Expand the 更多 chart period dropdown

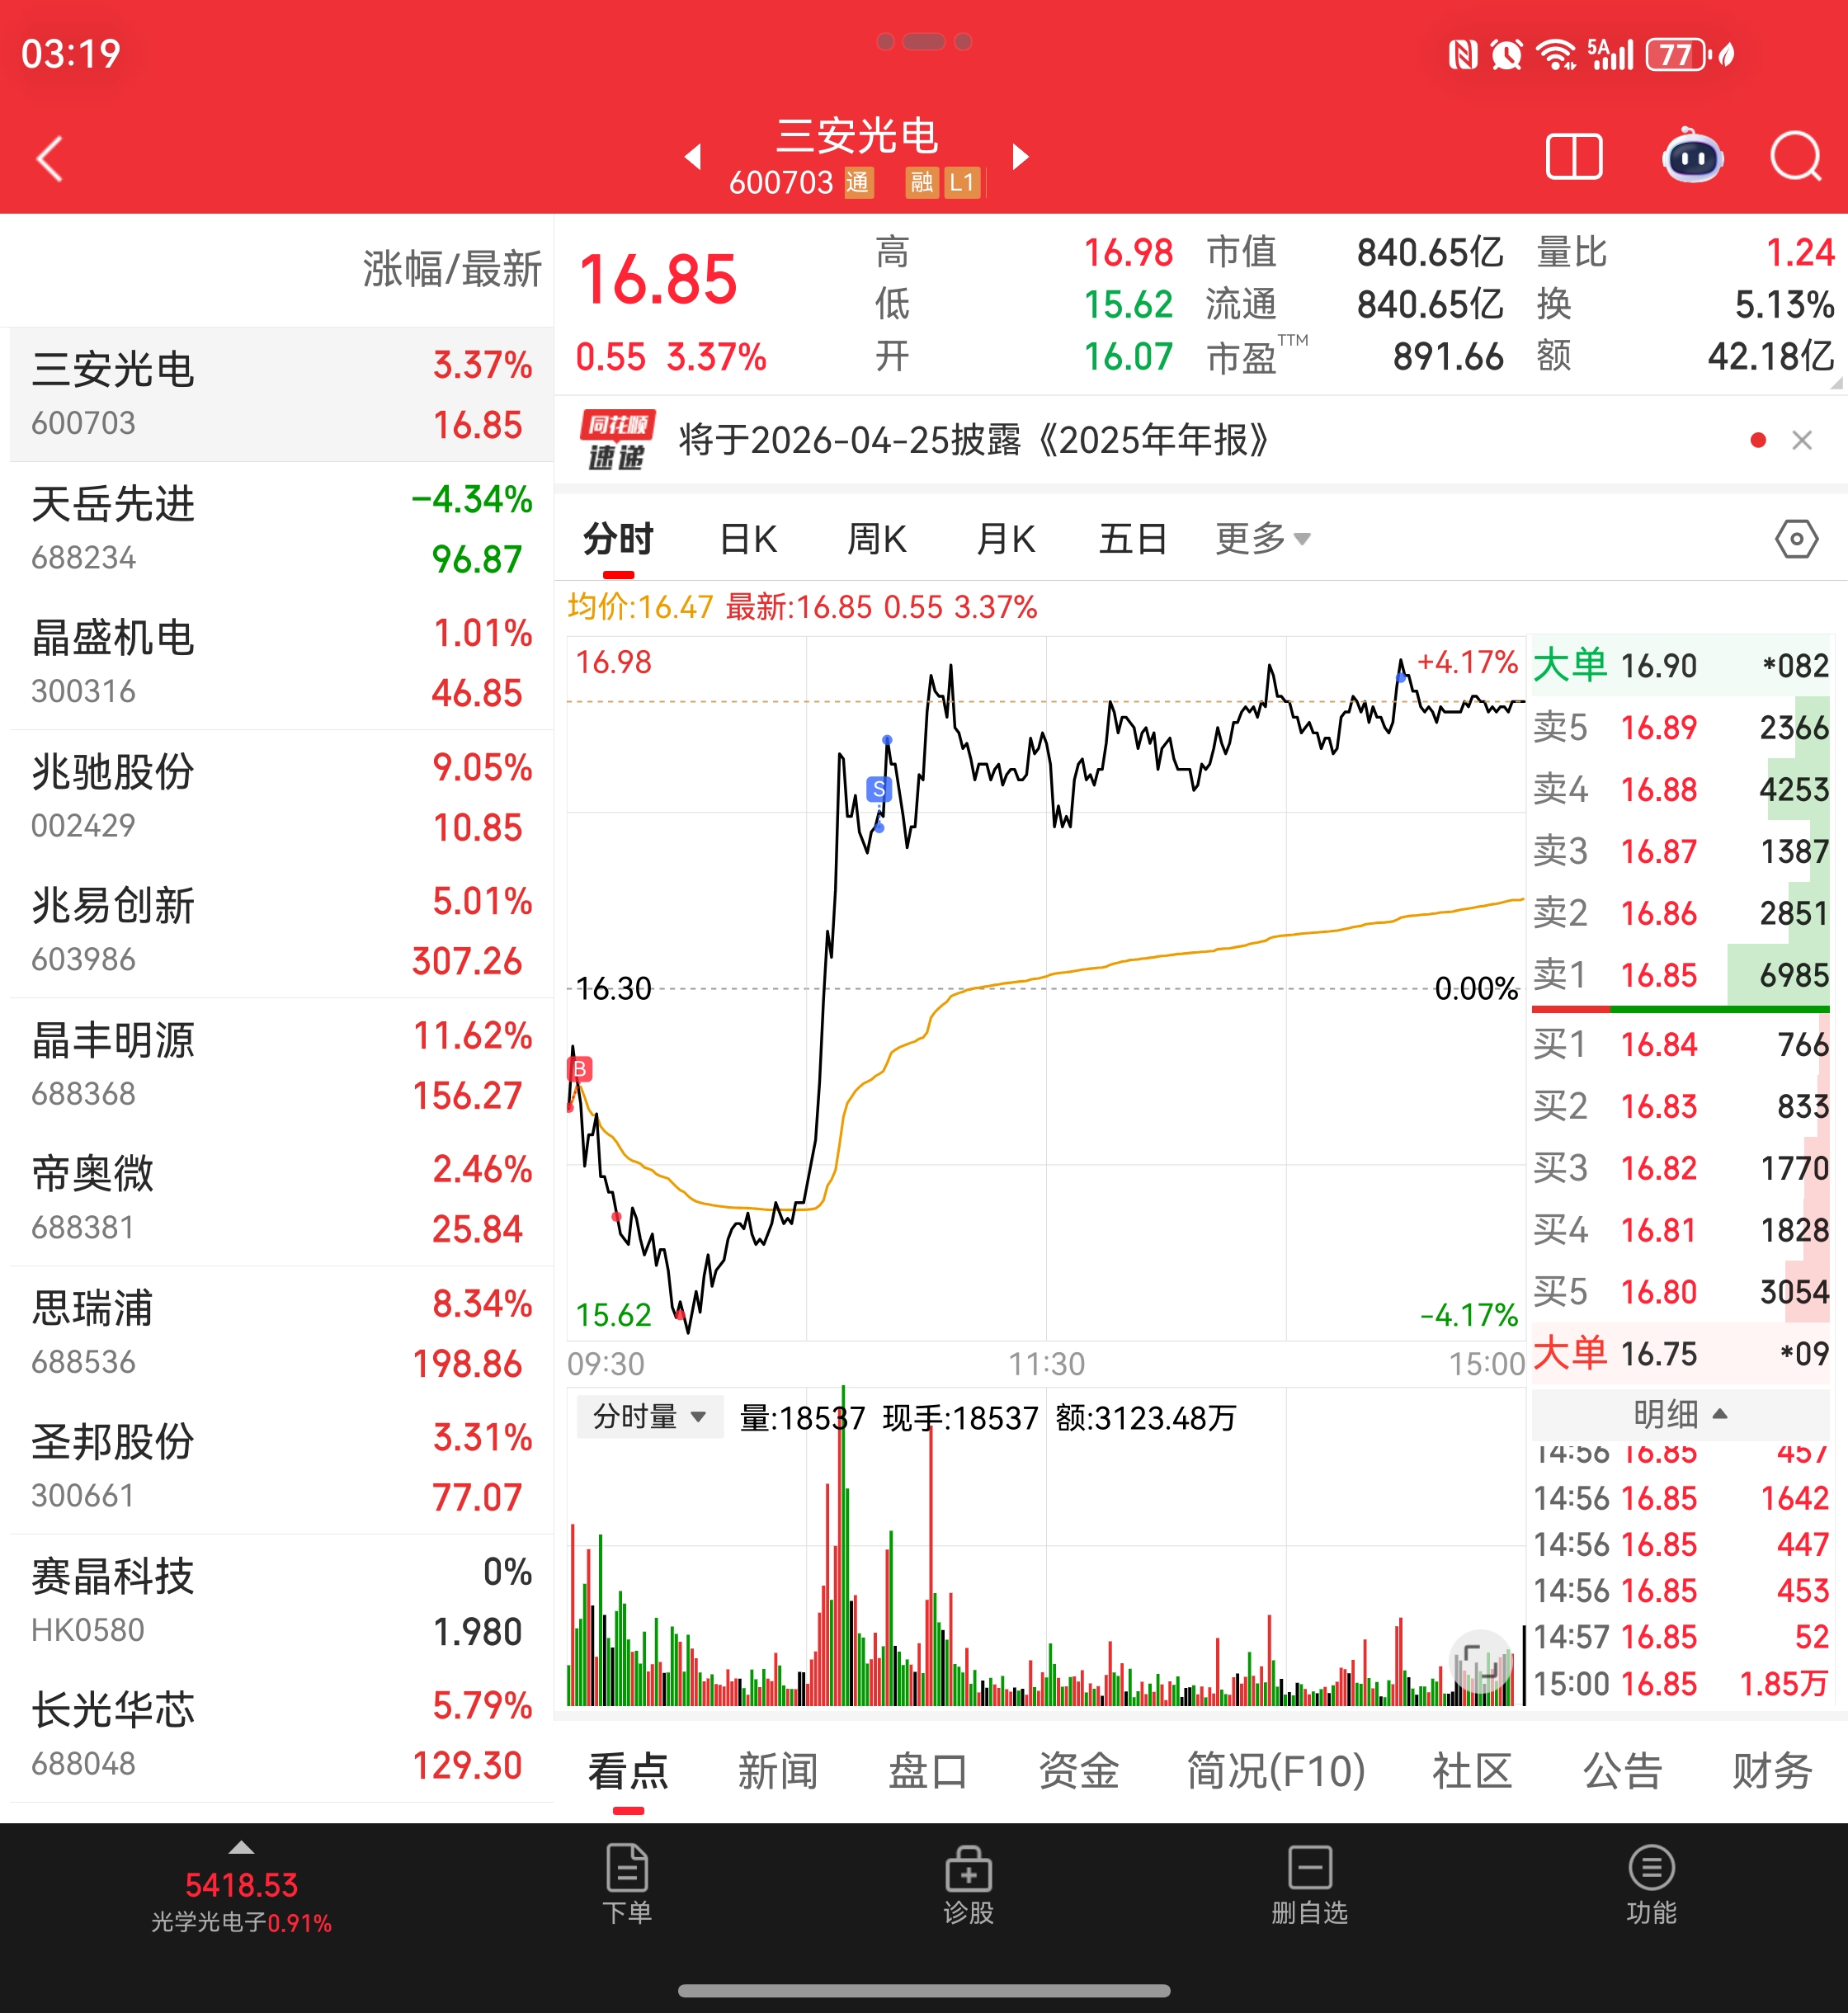(x=1262, y=539)
